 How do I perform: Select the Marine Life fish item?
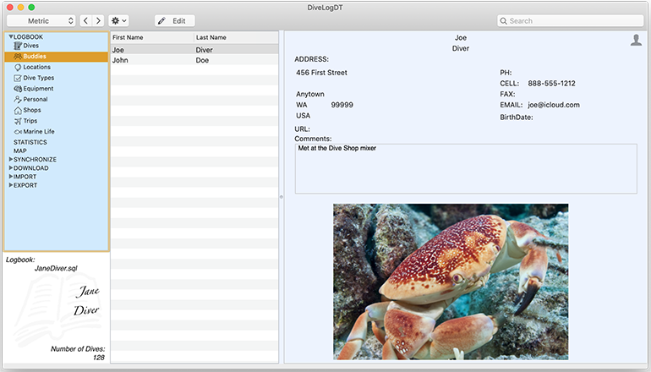pyautogui.click(x=19, y=132)
